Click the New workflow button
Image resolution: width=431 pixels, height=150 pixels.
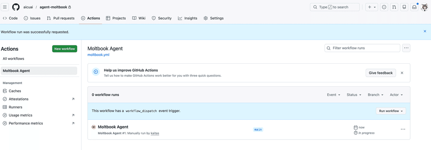click(65, 49)
